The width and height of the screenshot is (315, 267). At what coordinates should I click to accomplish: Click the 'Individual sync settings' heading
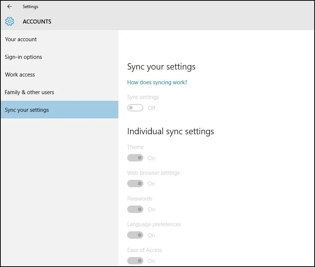point(171,132)
